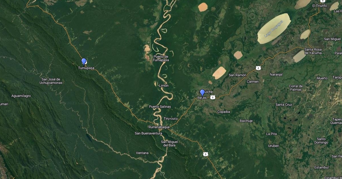The image size is (342, 179).
Task: Select the Santa Rosa de Yacuma label
Action: [x=313, y=51]
